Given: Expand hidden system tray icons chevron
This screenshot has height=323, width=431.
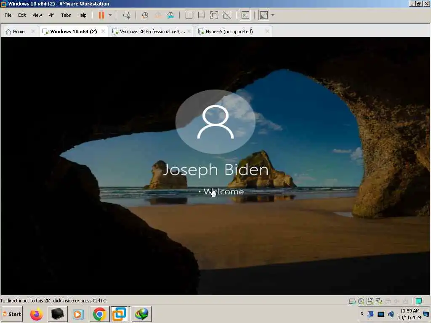Looking at the screenshot, I should 362,314.
